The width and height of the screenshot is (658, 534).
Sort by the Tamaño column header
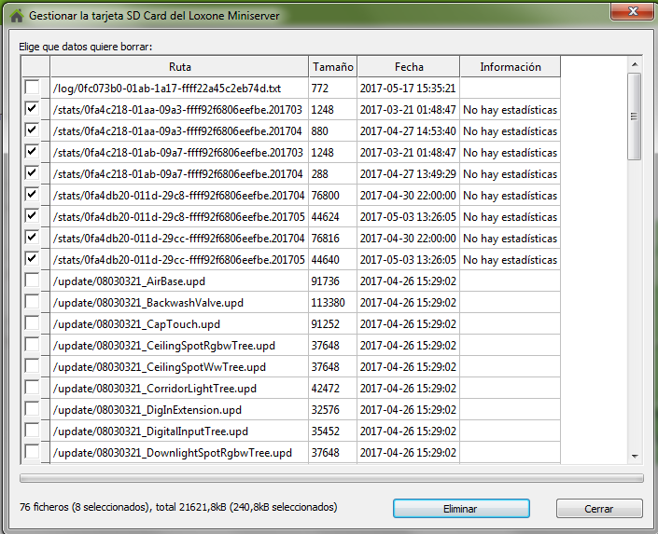tap(333, 67)
